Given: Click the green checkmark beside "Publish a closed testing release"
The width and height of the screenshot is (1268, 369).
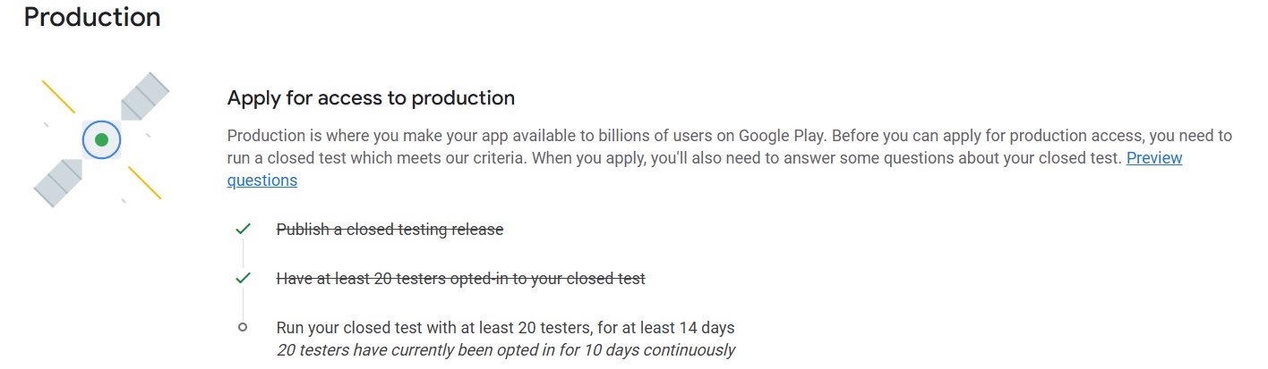Looking at the screenshot, I should coord(242,230).
